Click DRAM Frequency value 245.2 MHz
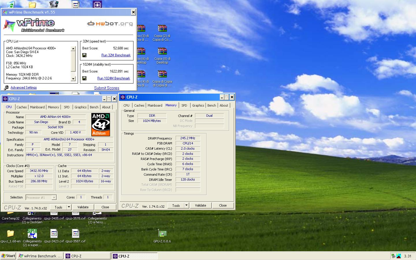 [188, 138]
